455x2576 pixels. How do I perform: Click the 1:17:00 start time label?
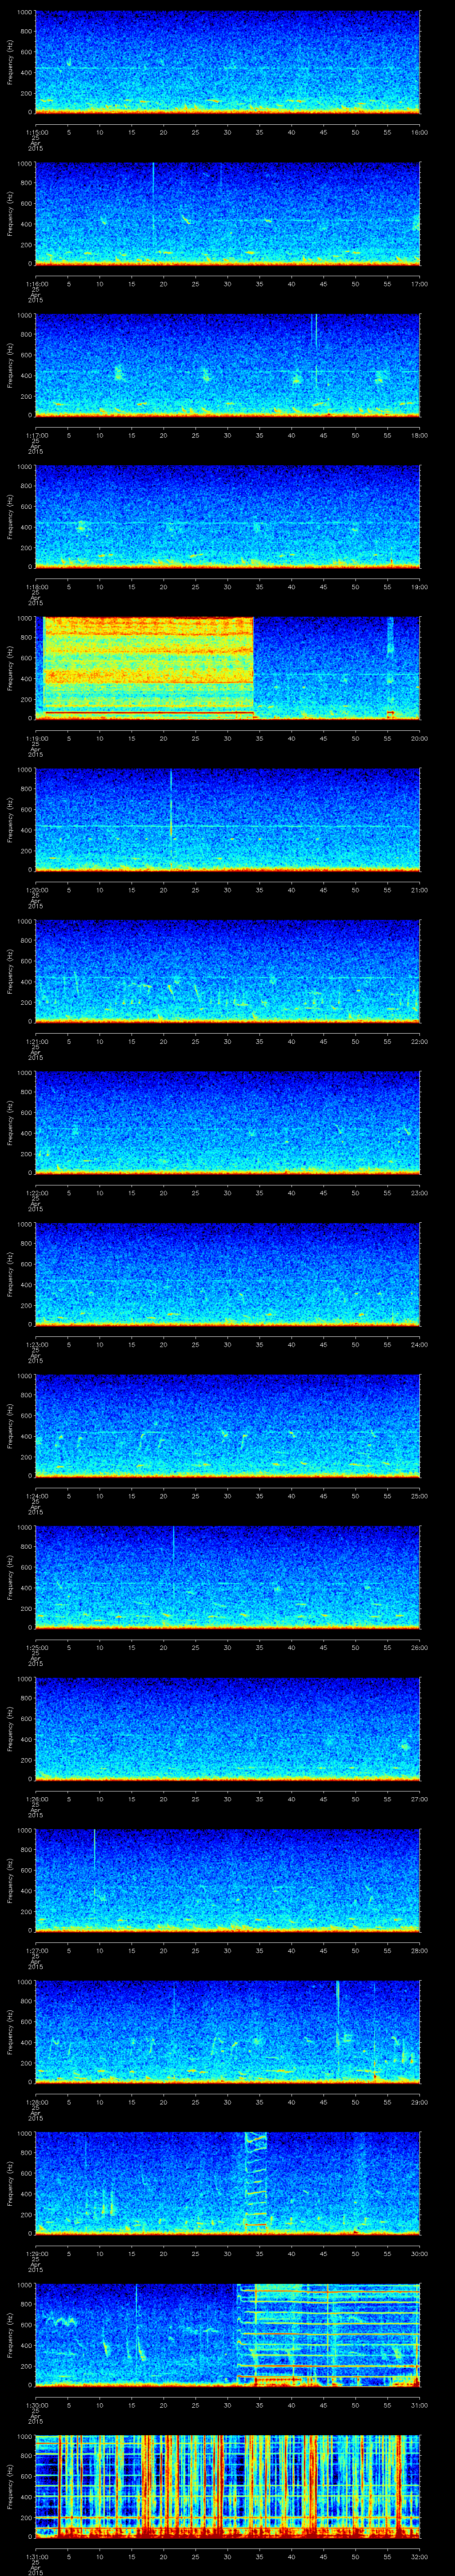pos(36,435)
